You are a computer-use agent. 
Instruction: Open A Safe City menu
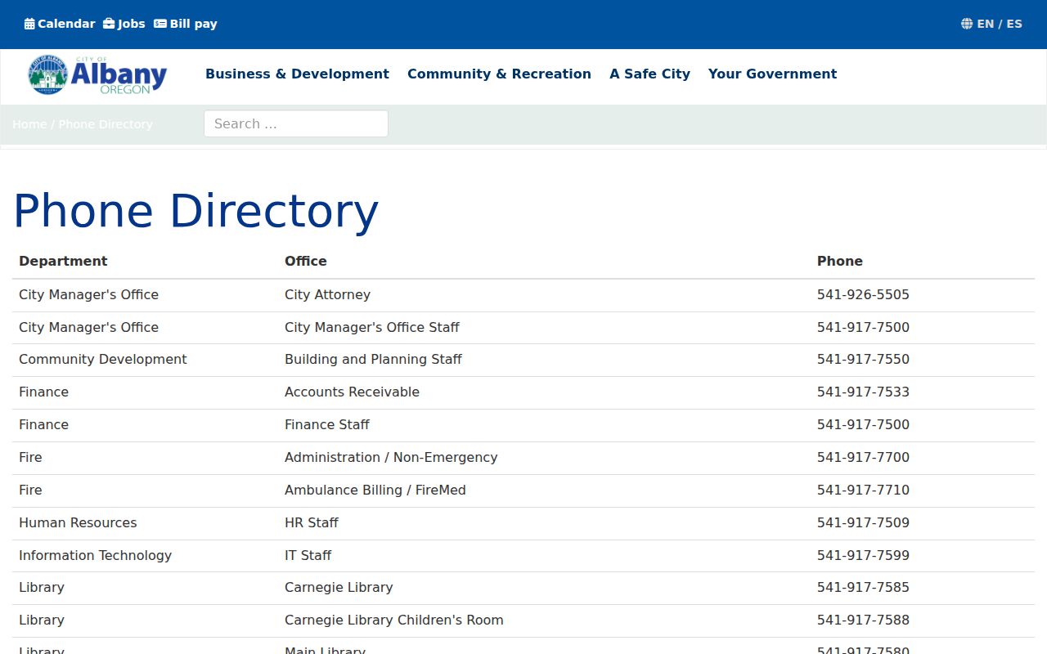pyautogui.click(x=649, y=74)
